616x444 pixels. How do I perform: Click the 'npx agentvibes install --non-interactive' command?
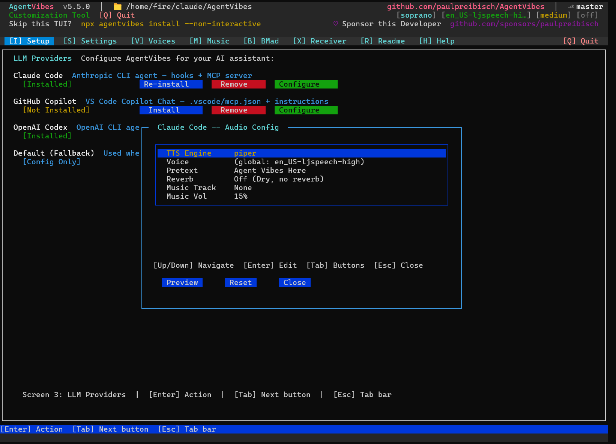[x=171, y=24]
